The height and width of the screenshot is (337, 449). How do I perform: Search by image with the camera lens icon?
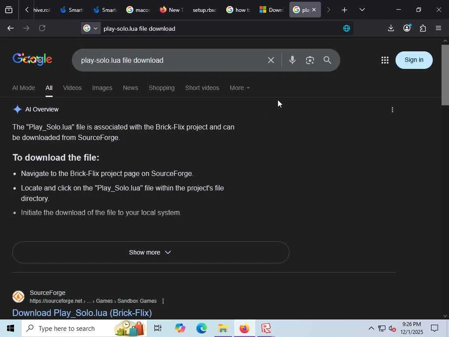pos(310,60)
